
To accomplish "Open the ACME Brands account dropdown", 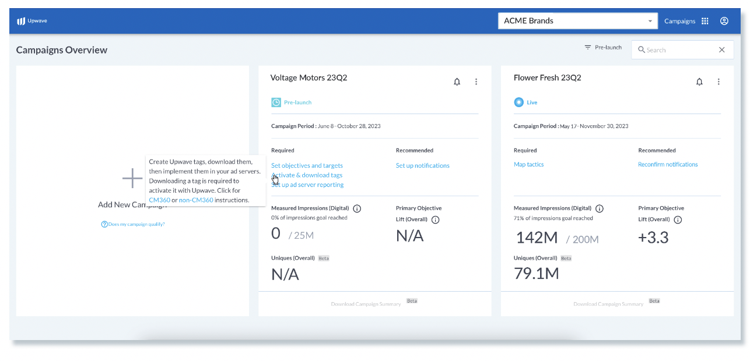I will tap(577, 21).
